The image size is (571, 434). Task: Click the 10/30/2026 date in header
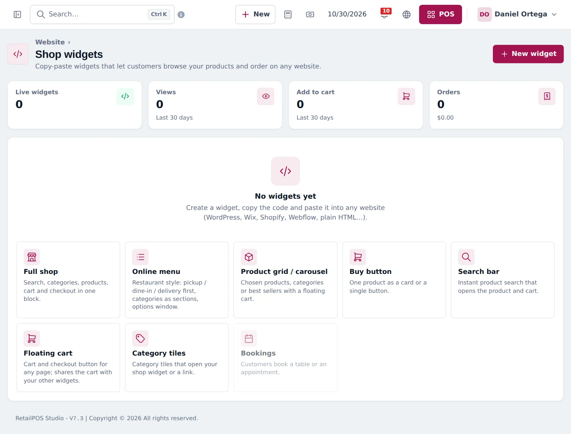(347, 14)
